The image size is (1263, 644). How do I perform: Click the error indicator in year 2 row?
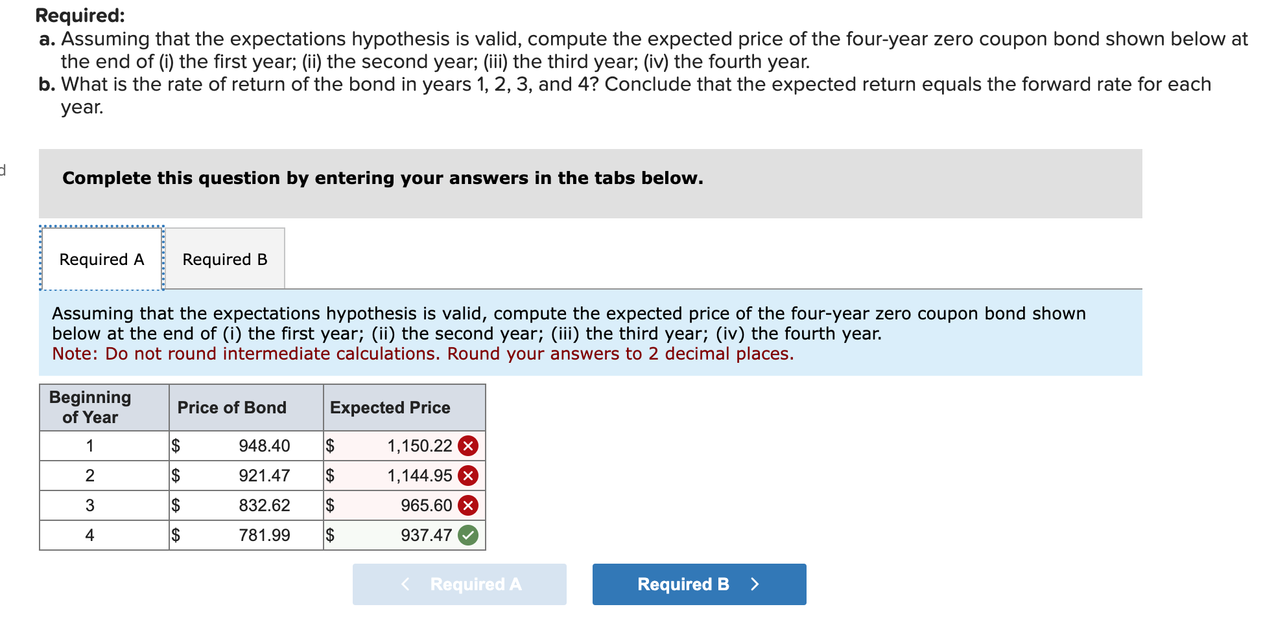pyautogui.click(x=468, y=476)
